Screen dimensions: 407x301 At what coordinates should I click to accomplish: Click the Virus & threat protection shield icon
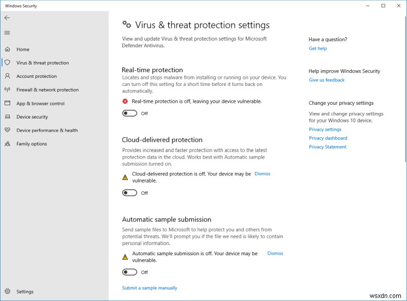[x=7, y=63]
